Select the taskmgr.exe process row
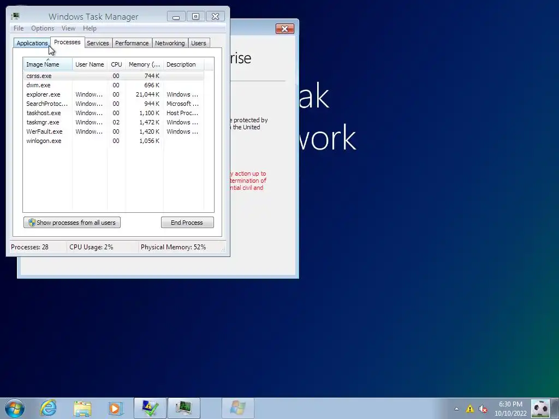This screenshot has height=419, width=559. pos(114,122)
